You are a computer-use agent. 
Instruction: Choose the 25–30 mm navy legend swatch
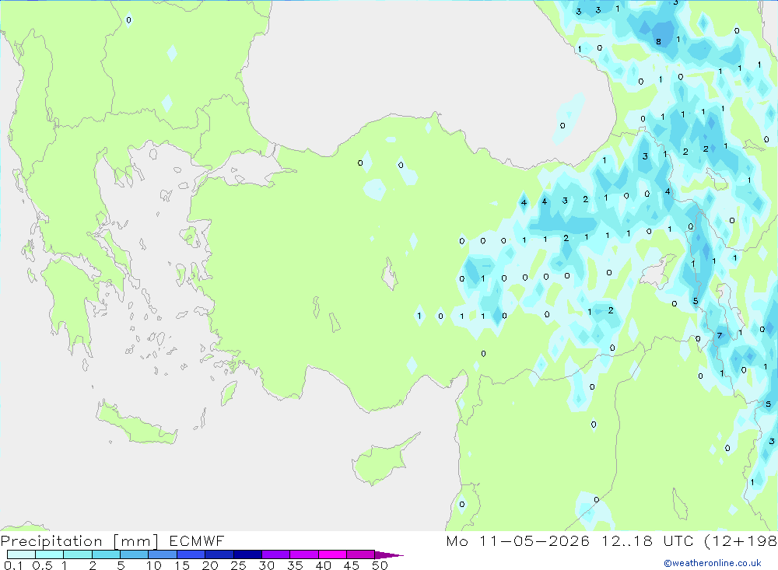(247, 554)
